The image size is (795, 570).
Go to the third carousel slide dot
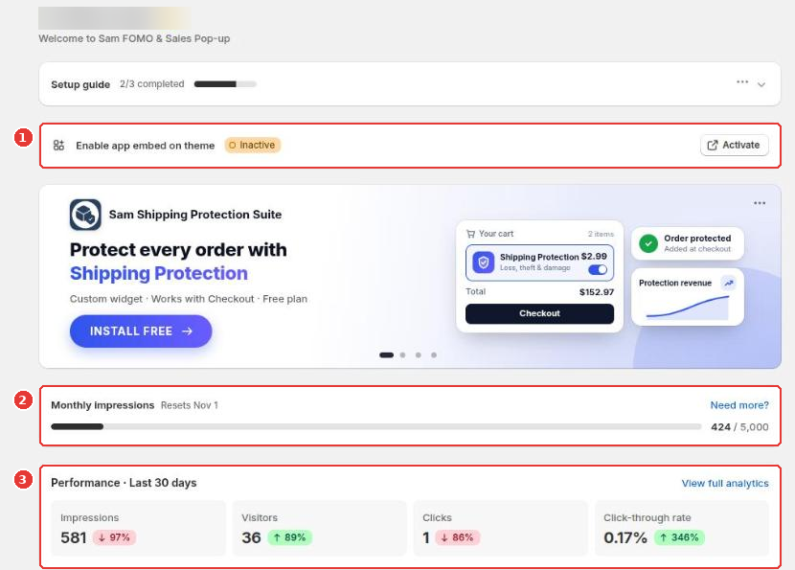tap(419, 355)
